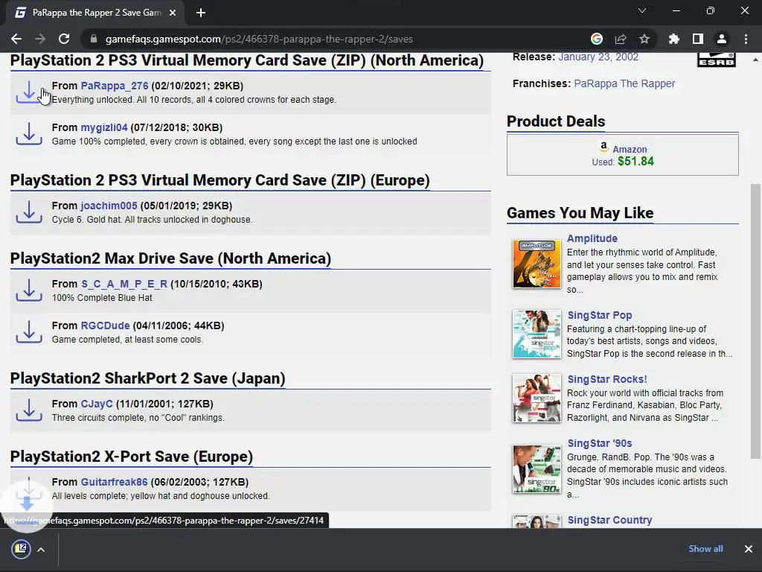Open the SingStar Country game link
This screenshot has width=762, height=572.
609,520
